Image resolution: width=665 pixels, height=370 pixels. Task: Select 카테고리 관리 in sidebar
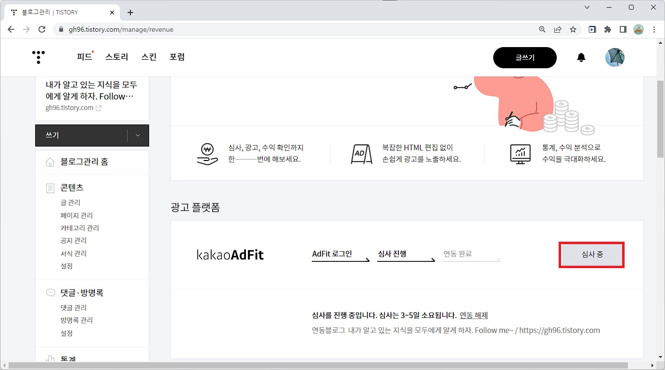tap(80, 228)
